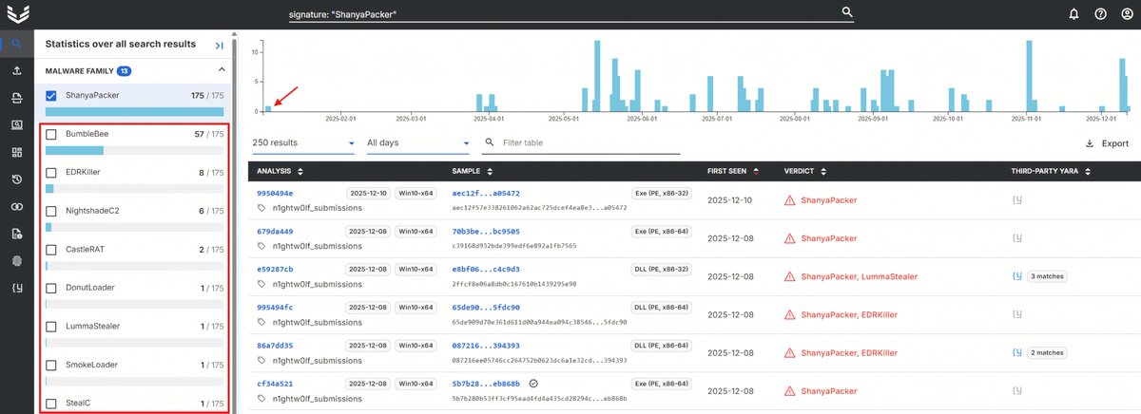Open analysis 679da449
Screen dimensions: 1141x414
coord(275,231)
